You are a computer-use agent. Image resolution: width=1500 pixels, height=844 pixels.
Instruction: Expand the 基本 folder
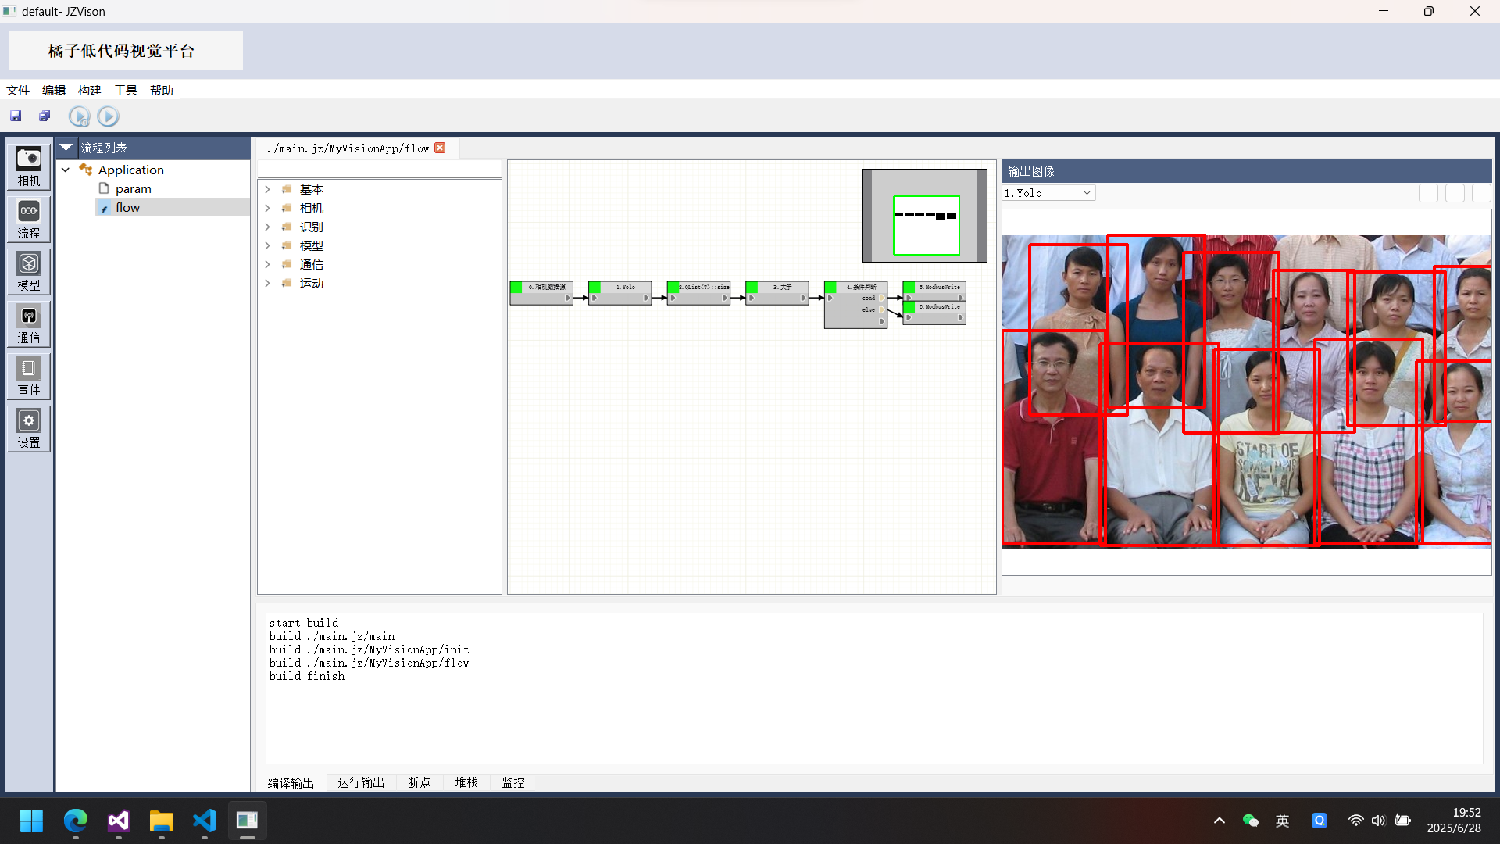coord(268,189)
